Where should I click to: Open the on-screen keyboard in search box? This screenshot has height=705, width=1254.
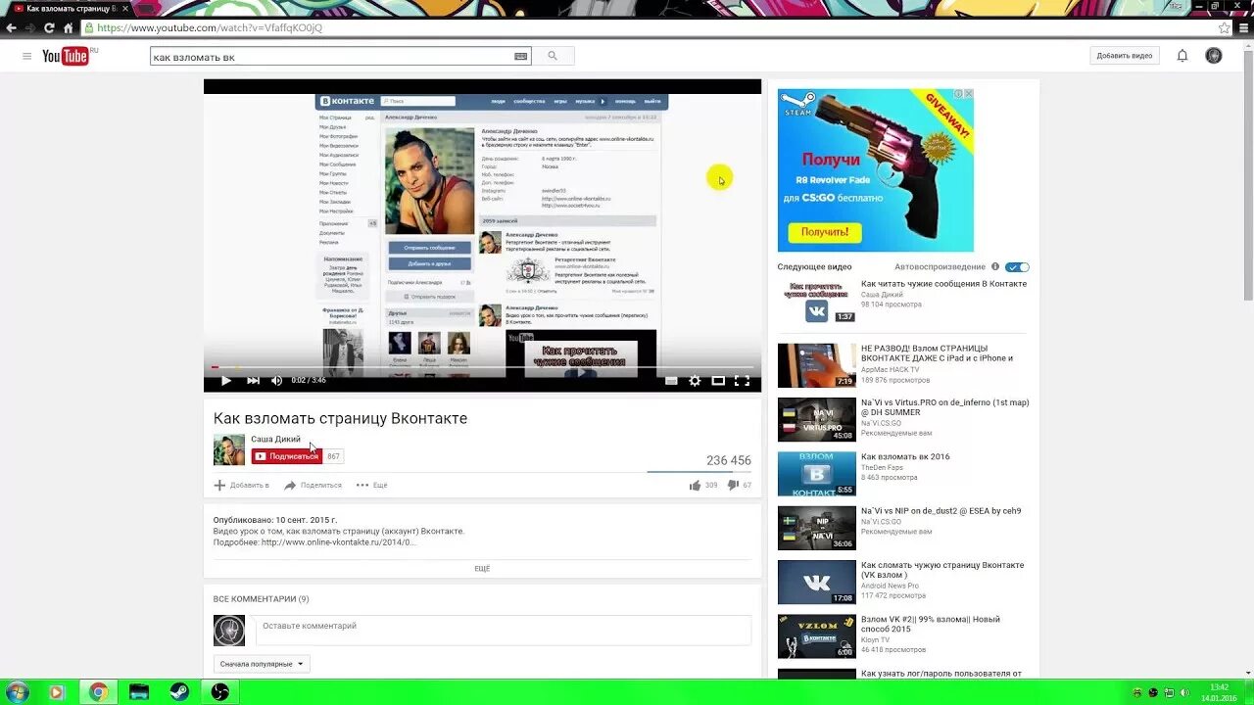(x=520, y=56)
